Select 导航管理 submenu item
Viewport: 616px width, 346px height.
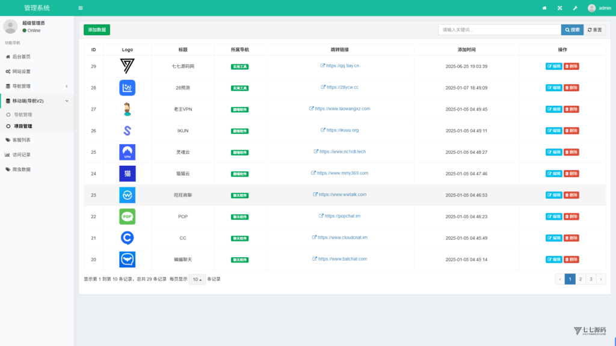pos(37,115)
